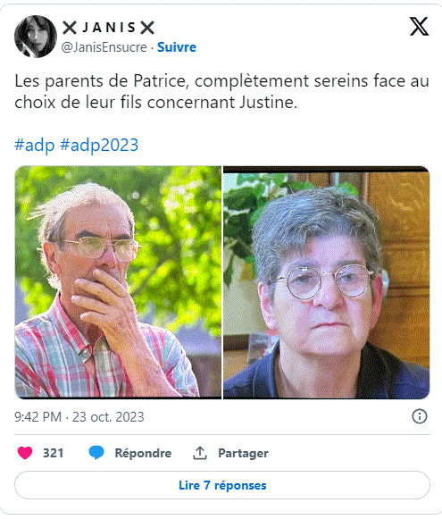Click the blue reply bubble icon
The width and height of the screenshot is (442, 519).
pyautogui.click(x=96, y=453)
